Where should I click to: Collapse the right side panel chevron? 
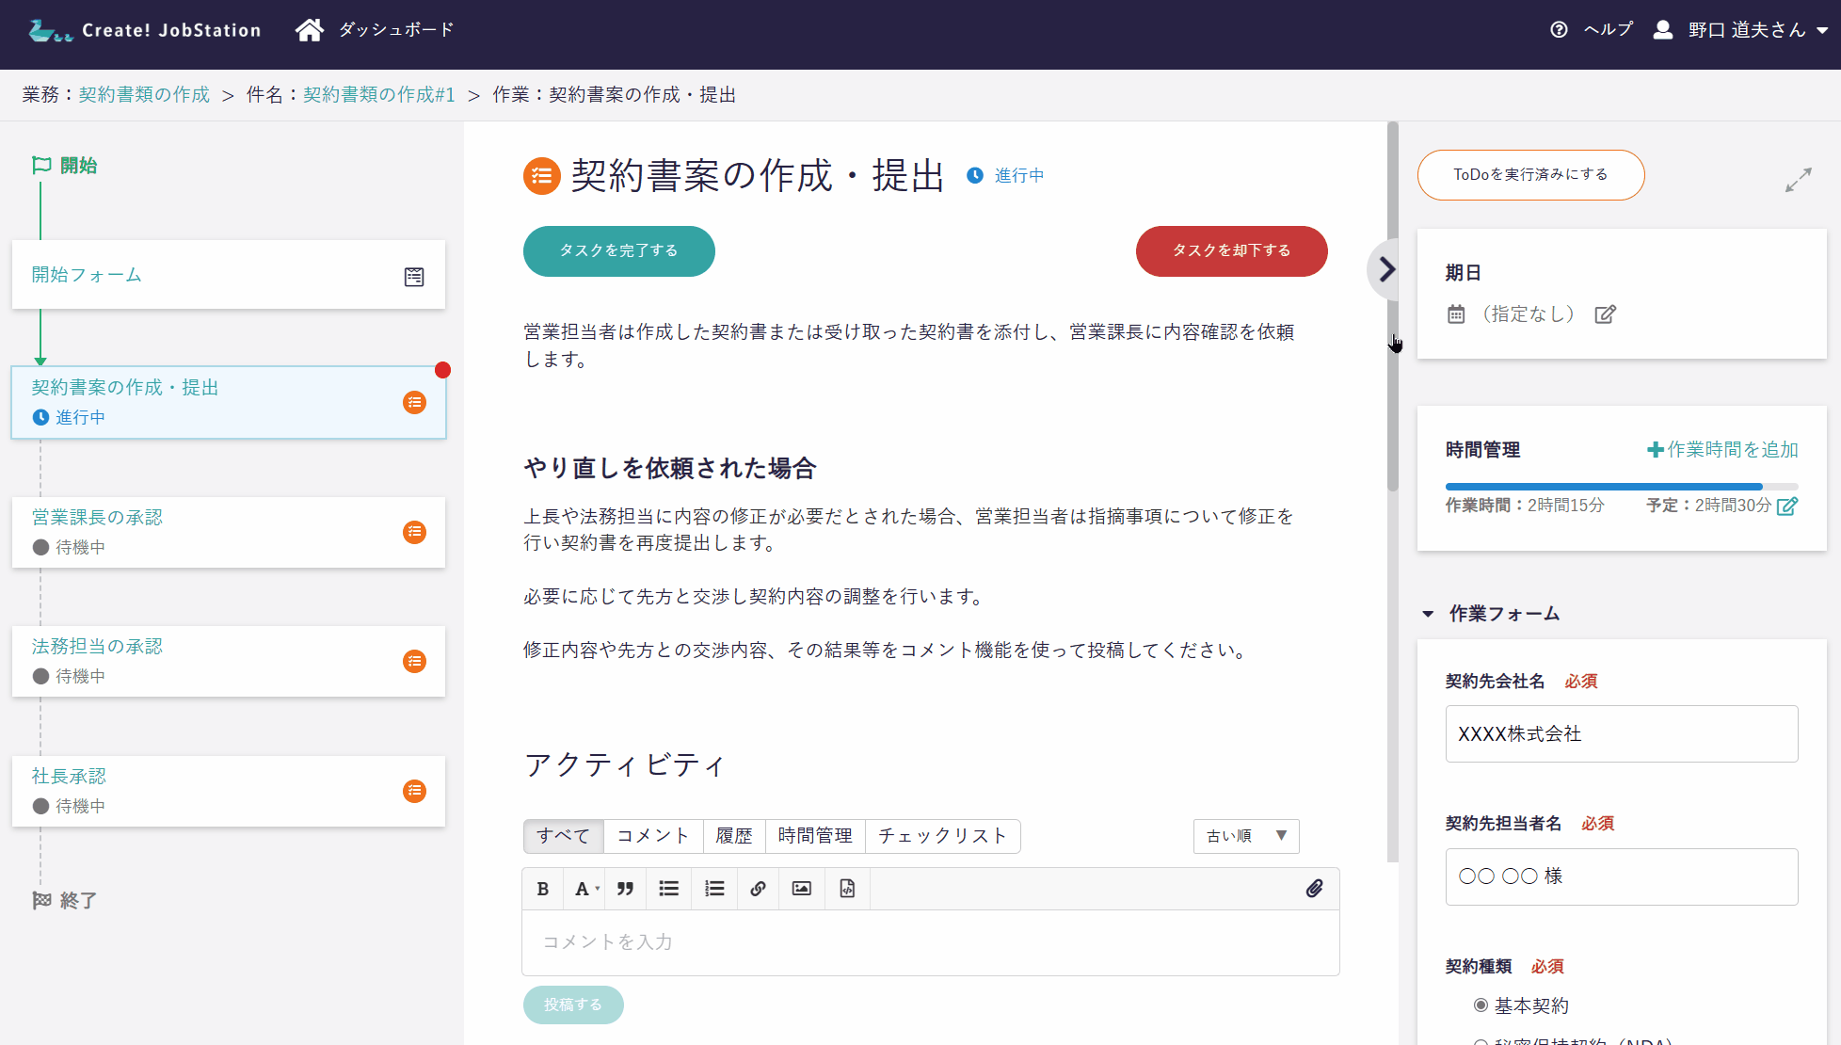(1385, 270)
